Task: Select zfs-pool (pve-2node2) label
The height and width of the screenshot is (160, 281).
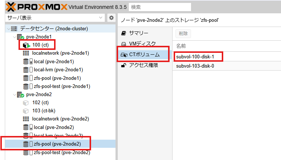Action: [57, 144]
